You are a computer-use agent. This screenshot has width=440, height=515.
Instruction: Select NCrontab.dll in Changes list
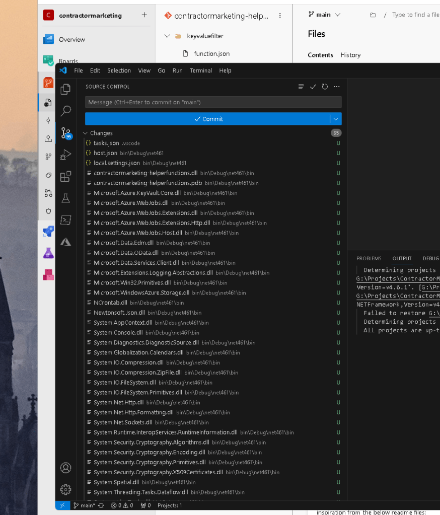[213, 303]
